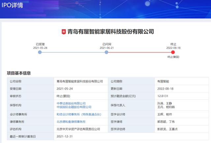Click the red badge icon beside company title

tap(64, 32)
